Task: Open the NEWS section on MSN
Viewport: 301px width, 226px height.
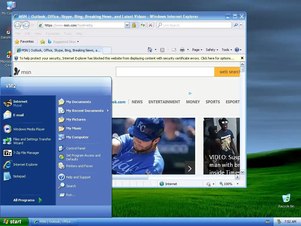Action: pyautogui.click(x=137, y=102)
